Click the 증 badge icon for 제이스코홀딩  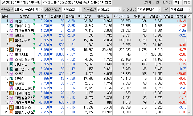[11, 88]
